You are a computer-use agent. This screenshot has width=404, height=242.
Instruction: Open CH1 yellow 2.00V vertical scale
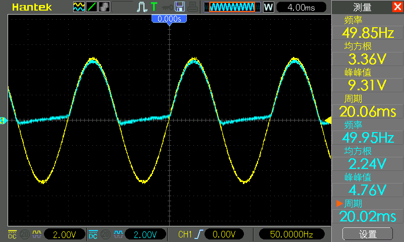(65, 234)
